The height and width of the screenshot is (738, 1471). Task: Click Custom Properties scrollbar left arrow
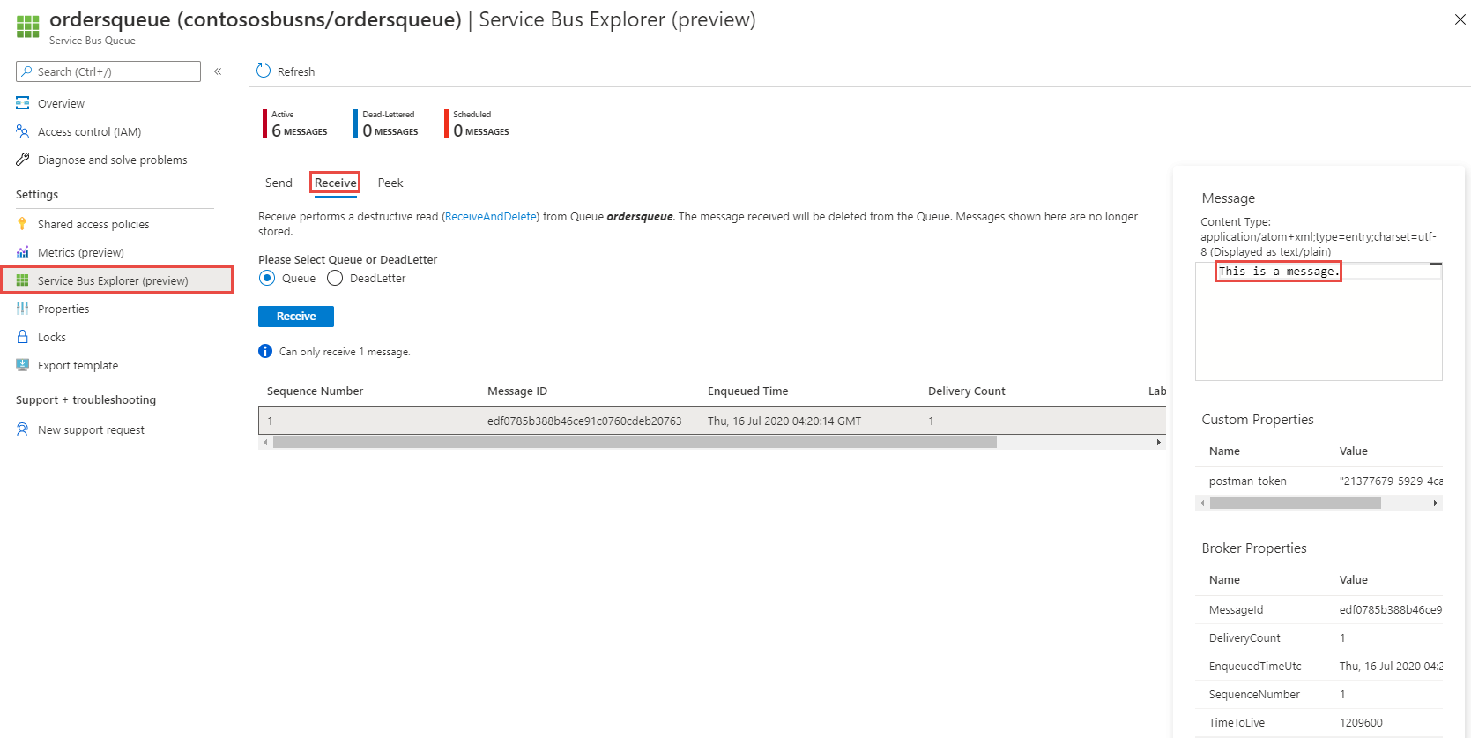1202,503
